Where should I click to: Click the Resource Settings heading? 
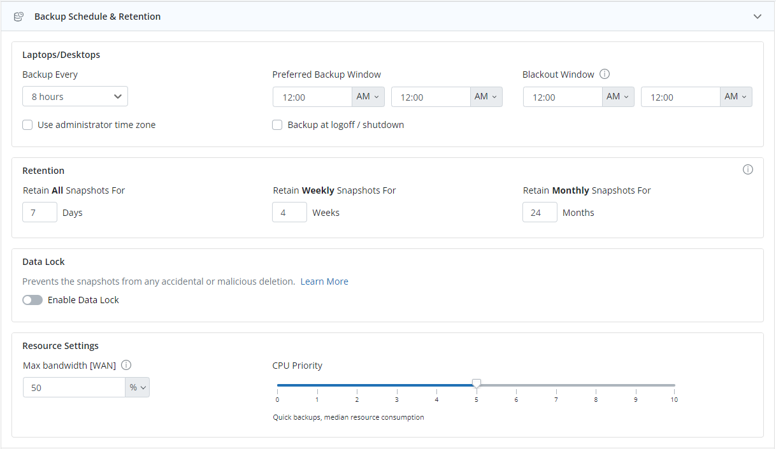[x=61, y=346]
